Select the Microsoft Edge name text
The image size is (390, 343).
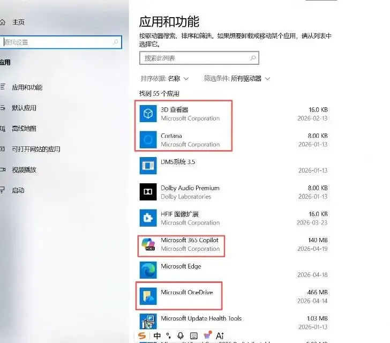[x=181, y=266]
